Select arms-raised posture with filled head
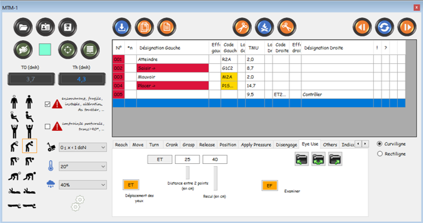 [29, 132]
